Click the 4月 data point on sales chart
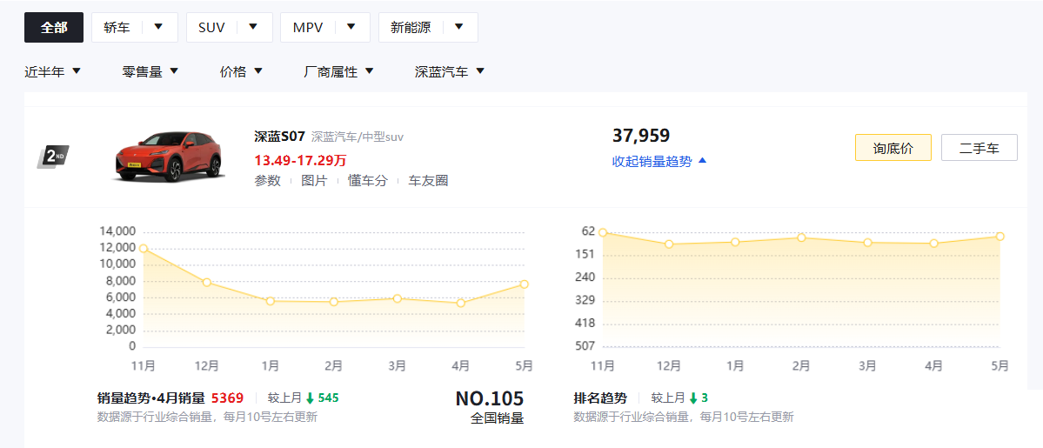Viewport: 1043px width, 448px height. 461,303
